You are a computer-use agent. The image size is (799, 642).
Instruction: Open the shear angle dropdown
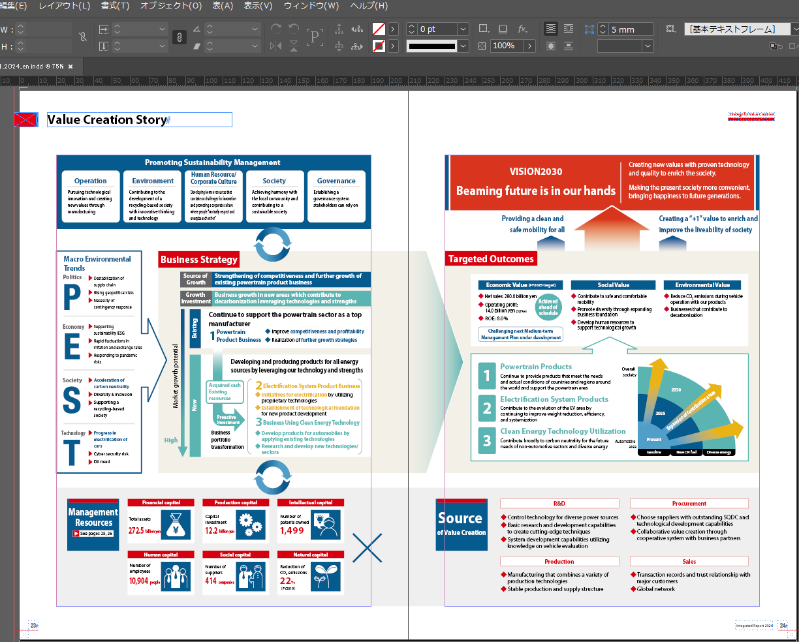255,46
